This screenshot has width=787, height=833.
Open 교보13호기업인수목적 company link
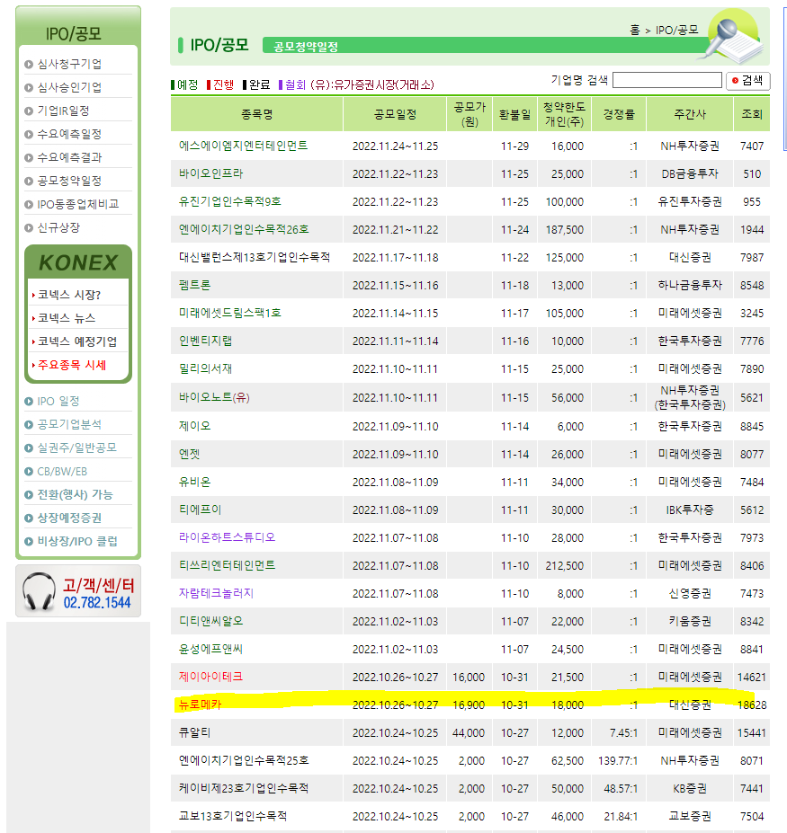(233, 817)
